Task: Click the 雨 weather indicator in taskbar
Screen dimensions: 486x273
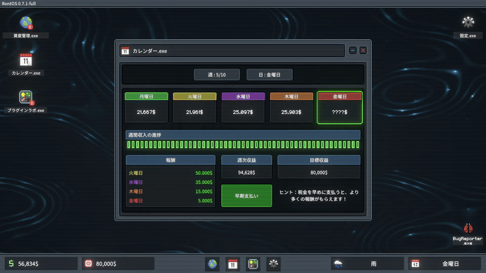Action: click(368, 264)
